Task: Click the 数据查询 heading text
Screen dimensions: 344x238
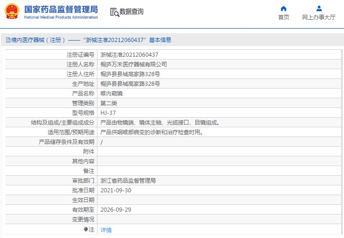Action: (132, 12)
